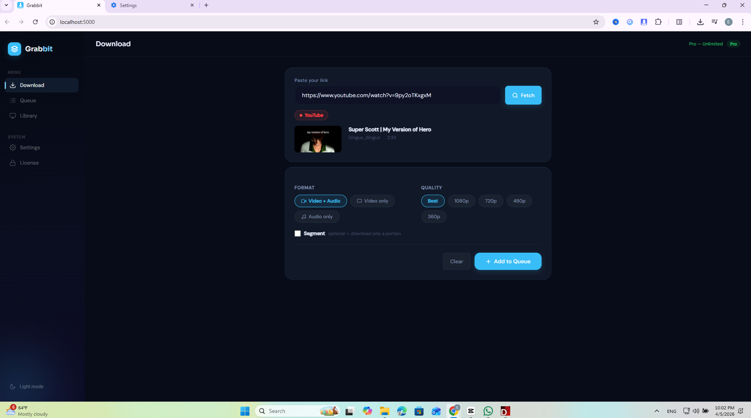Image resolution: width=751 pixels, height=418 pixels.
Task: Open Microsoft Store from taskbar
Action: click(x=419, y=411)
